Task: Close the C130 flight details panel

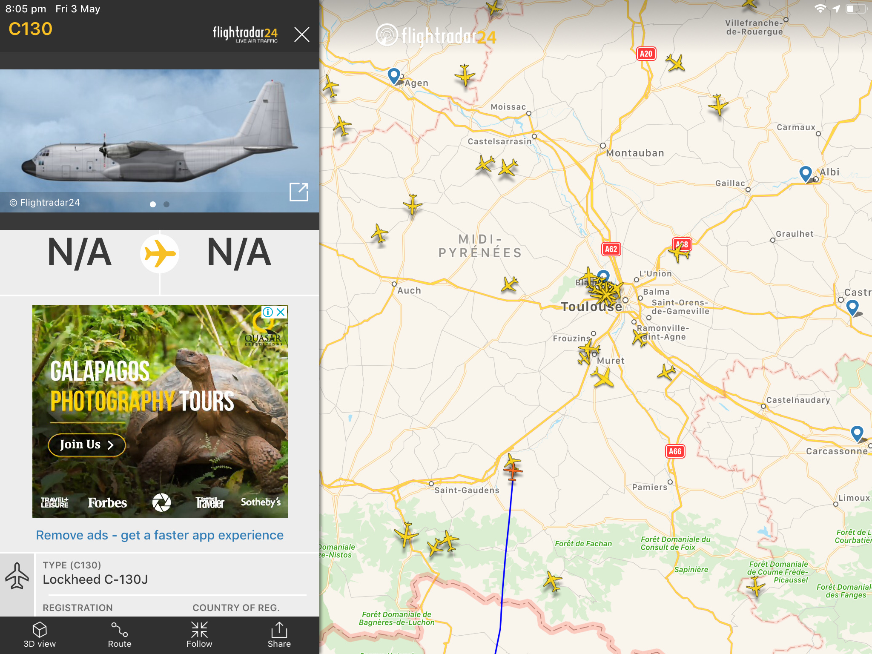Action: (301, 34)
